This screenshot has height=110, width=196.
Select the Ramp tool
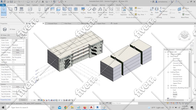(x=89, y=10)
